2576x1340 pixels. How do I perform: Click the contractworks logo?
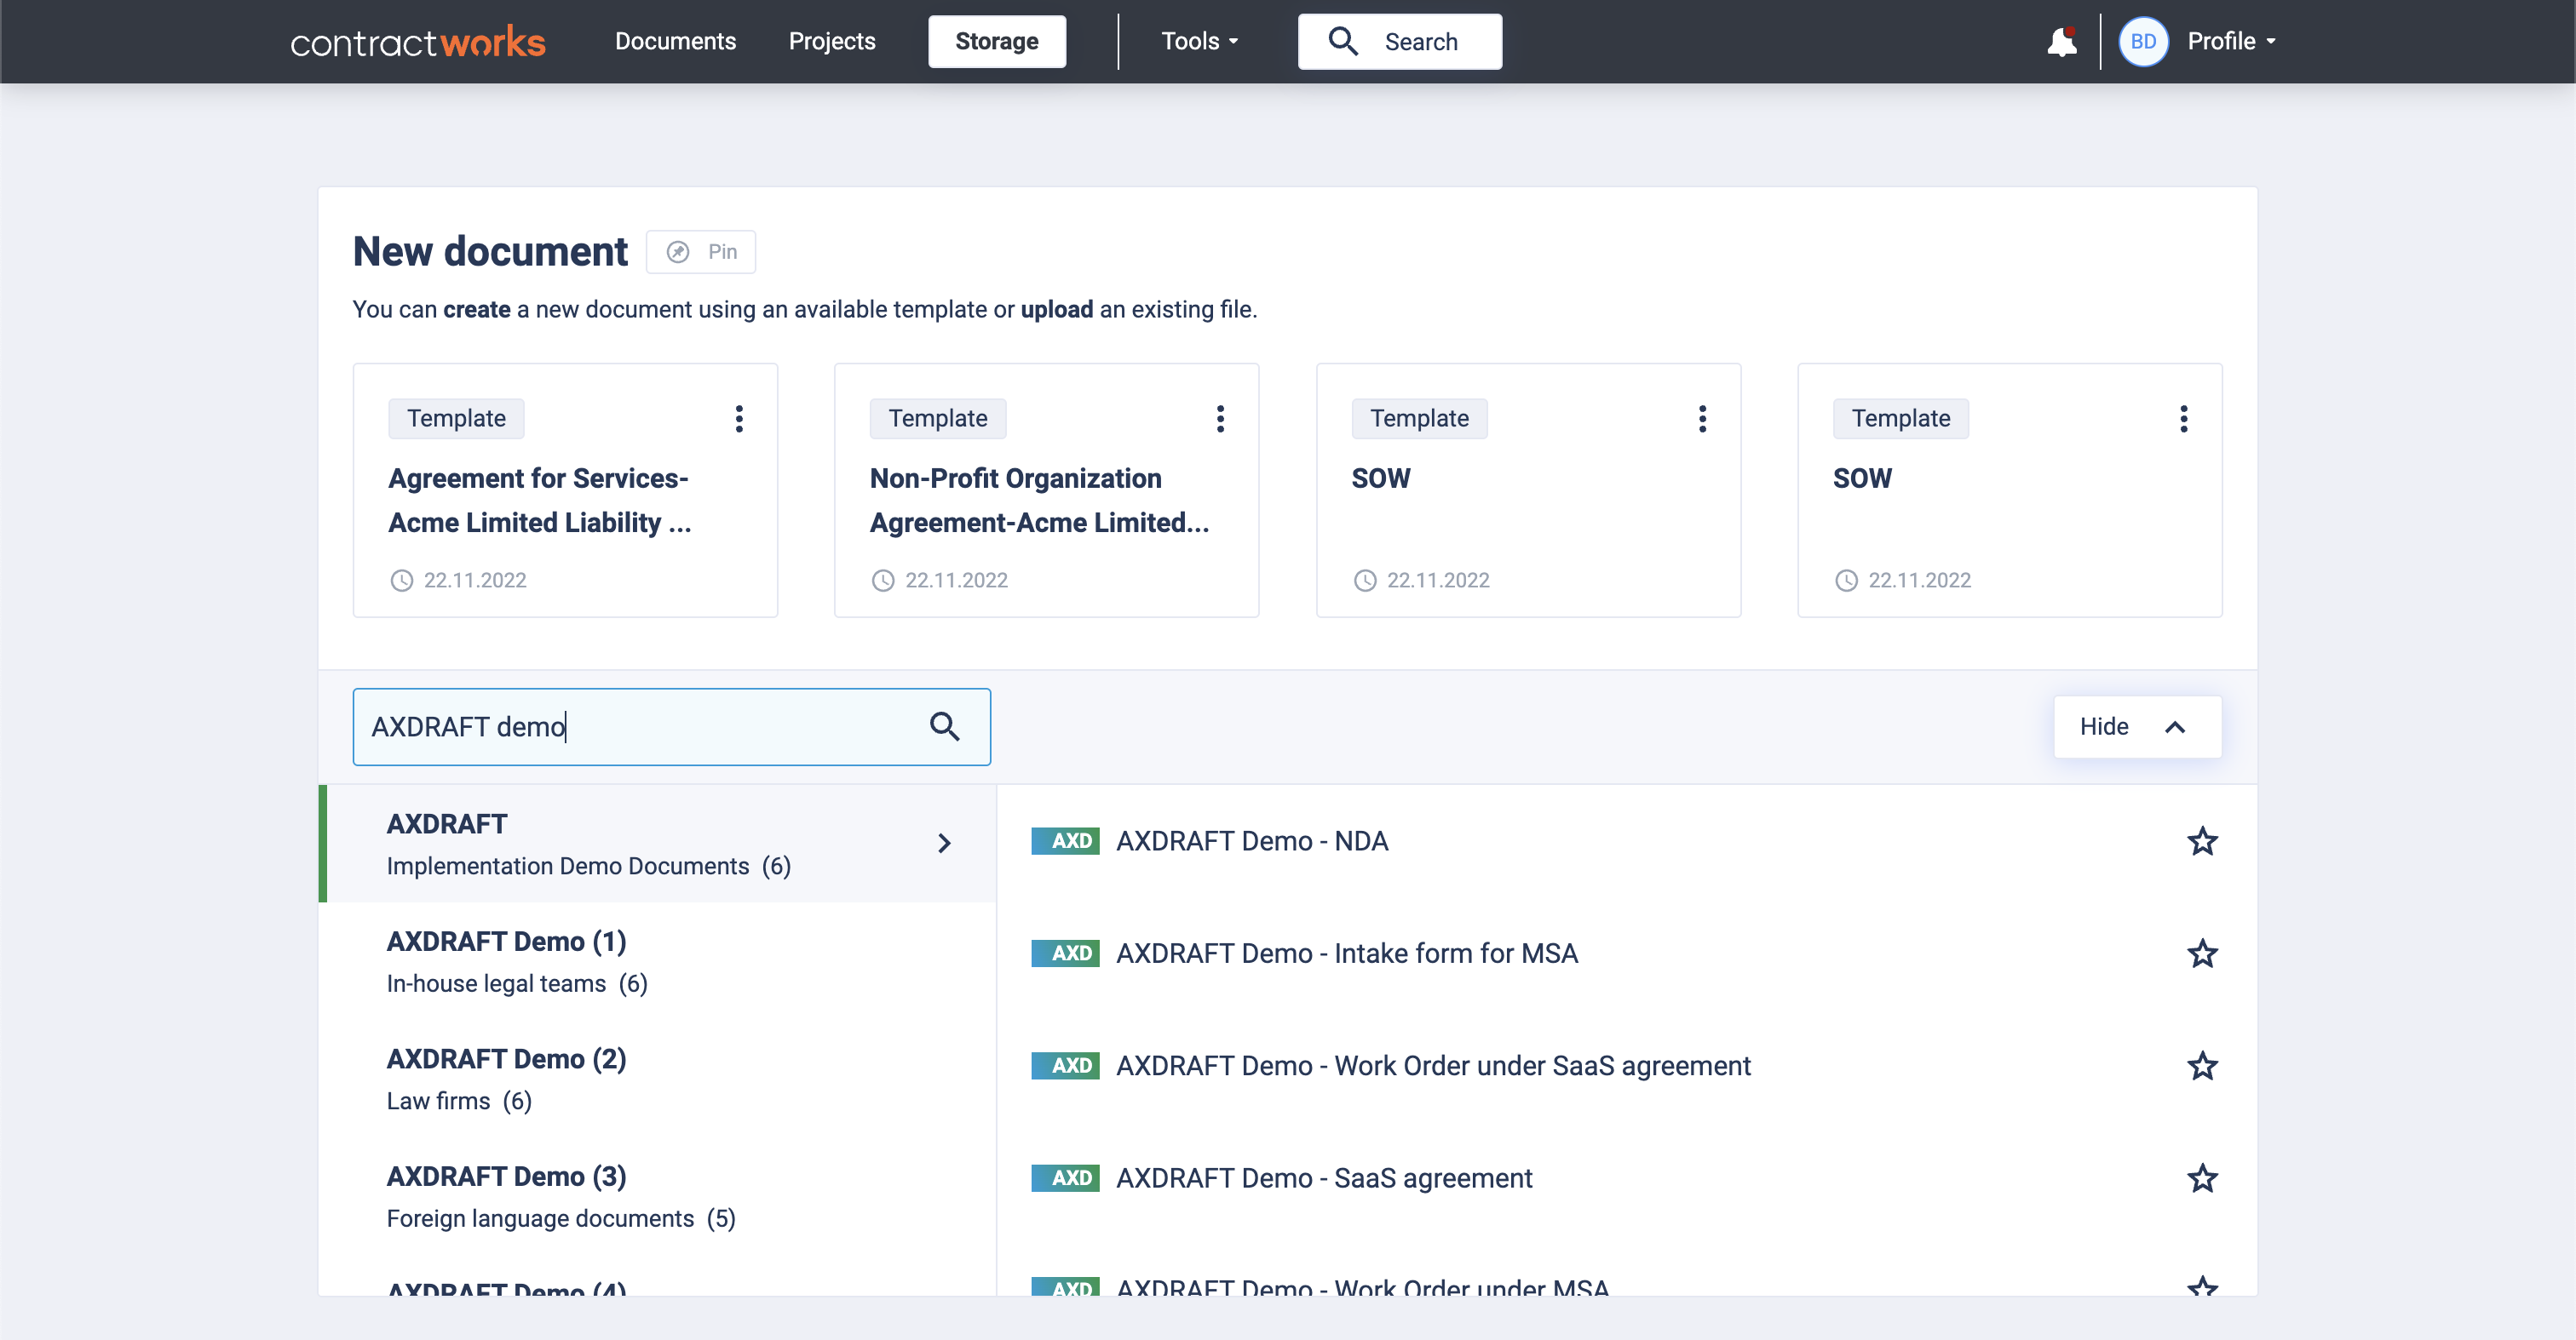tap(418, 42)
